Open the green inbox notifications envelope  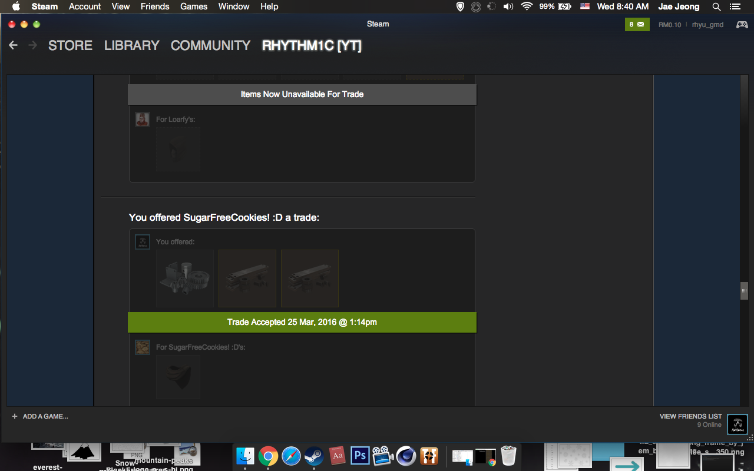(x=636, y=25)
